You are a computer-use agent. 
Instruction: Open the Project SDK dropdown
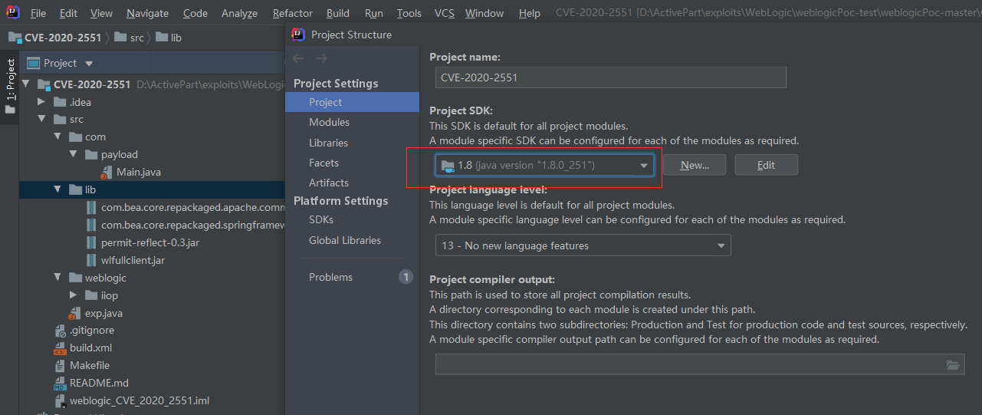click(544, 166)
